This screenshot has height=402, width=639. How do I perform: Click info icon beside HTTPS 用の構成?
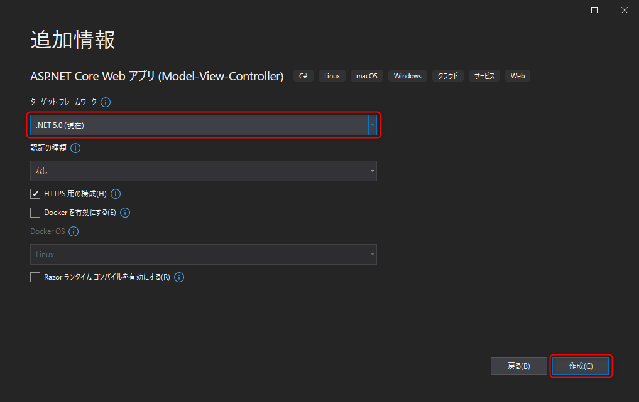(116, 194)
